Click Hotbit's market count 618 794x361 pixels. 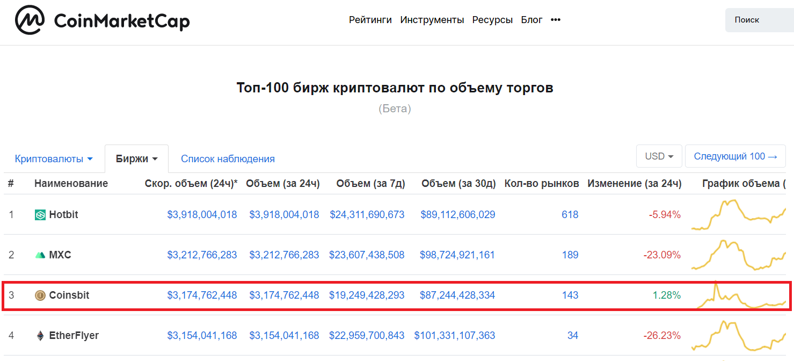tap(570, 215)
